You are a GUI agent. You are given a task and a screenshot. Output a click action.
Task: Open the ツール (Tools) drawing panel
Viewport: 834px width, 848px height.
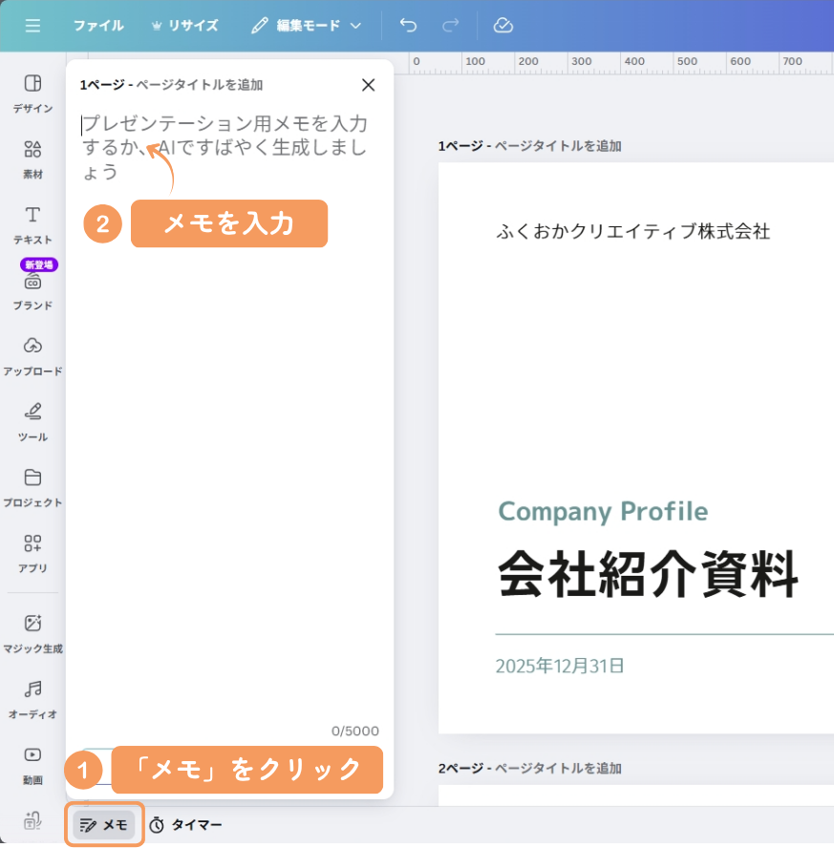click(32, 420)
